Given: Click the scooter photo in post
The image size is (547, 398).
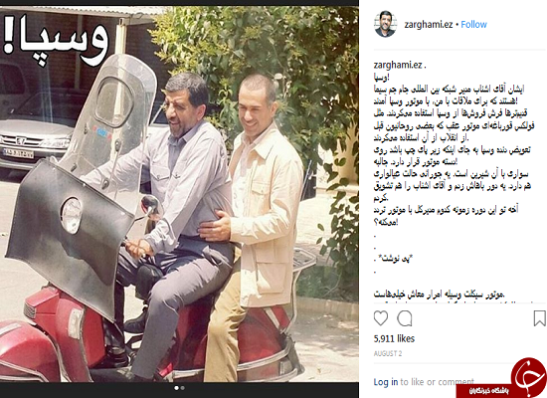Looking at the screenshot, I should (179, 194).
